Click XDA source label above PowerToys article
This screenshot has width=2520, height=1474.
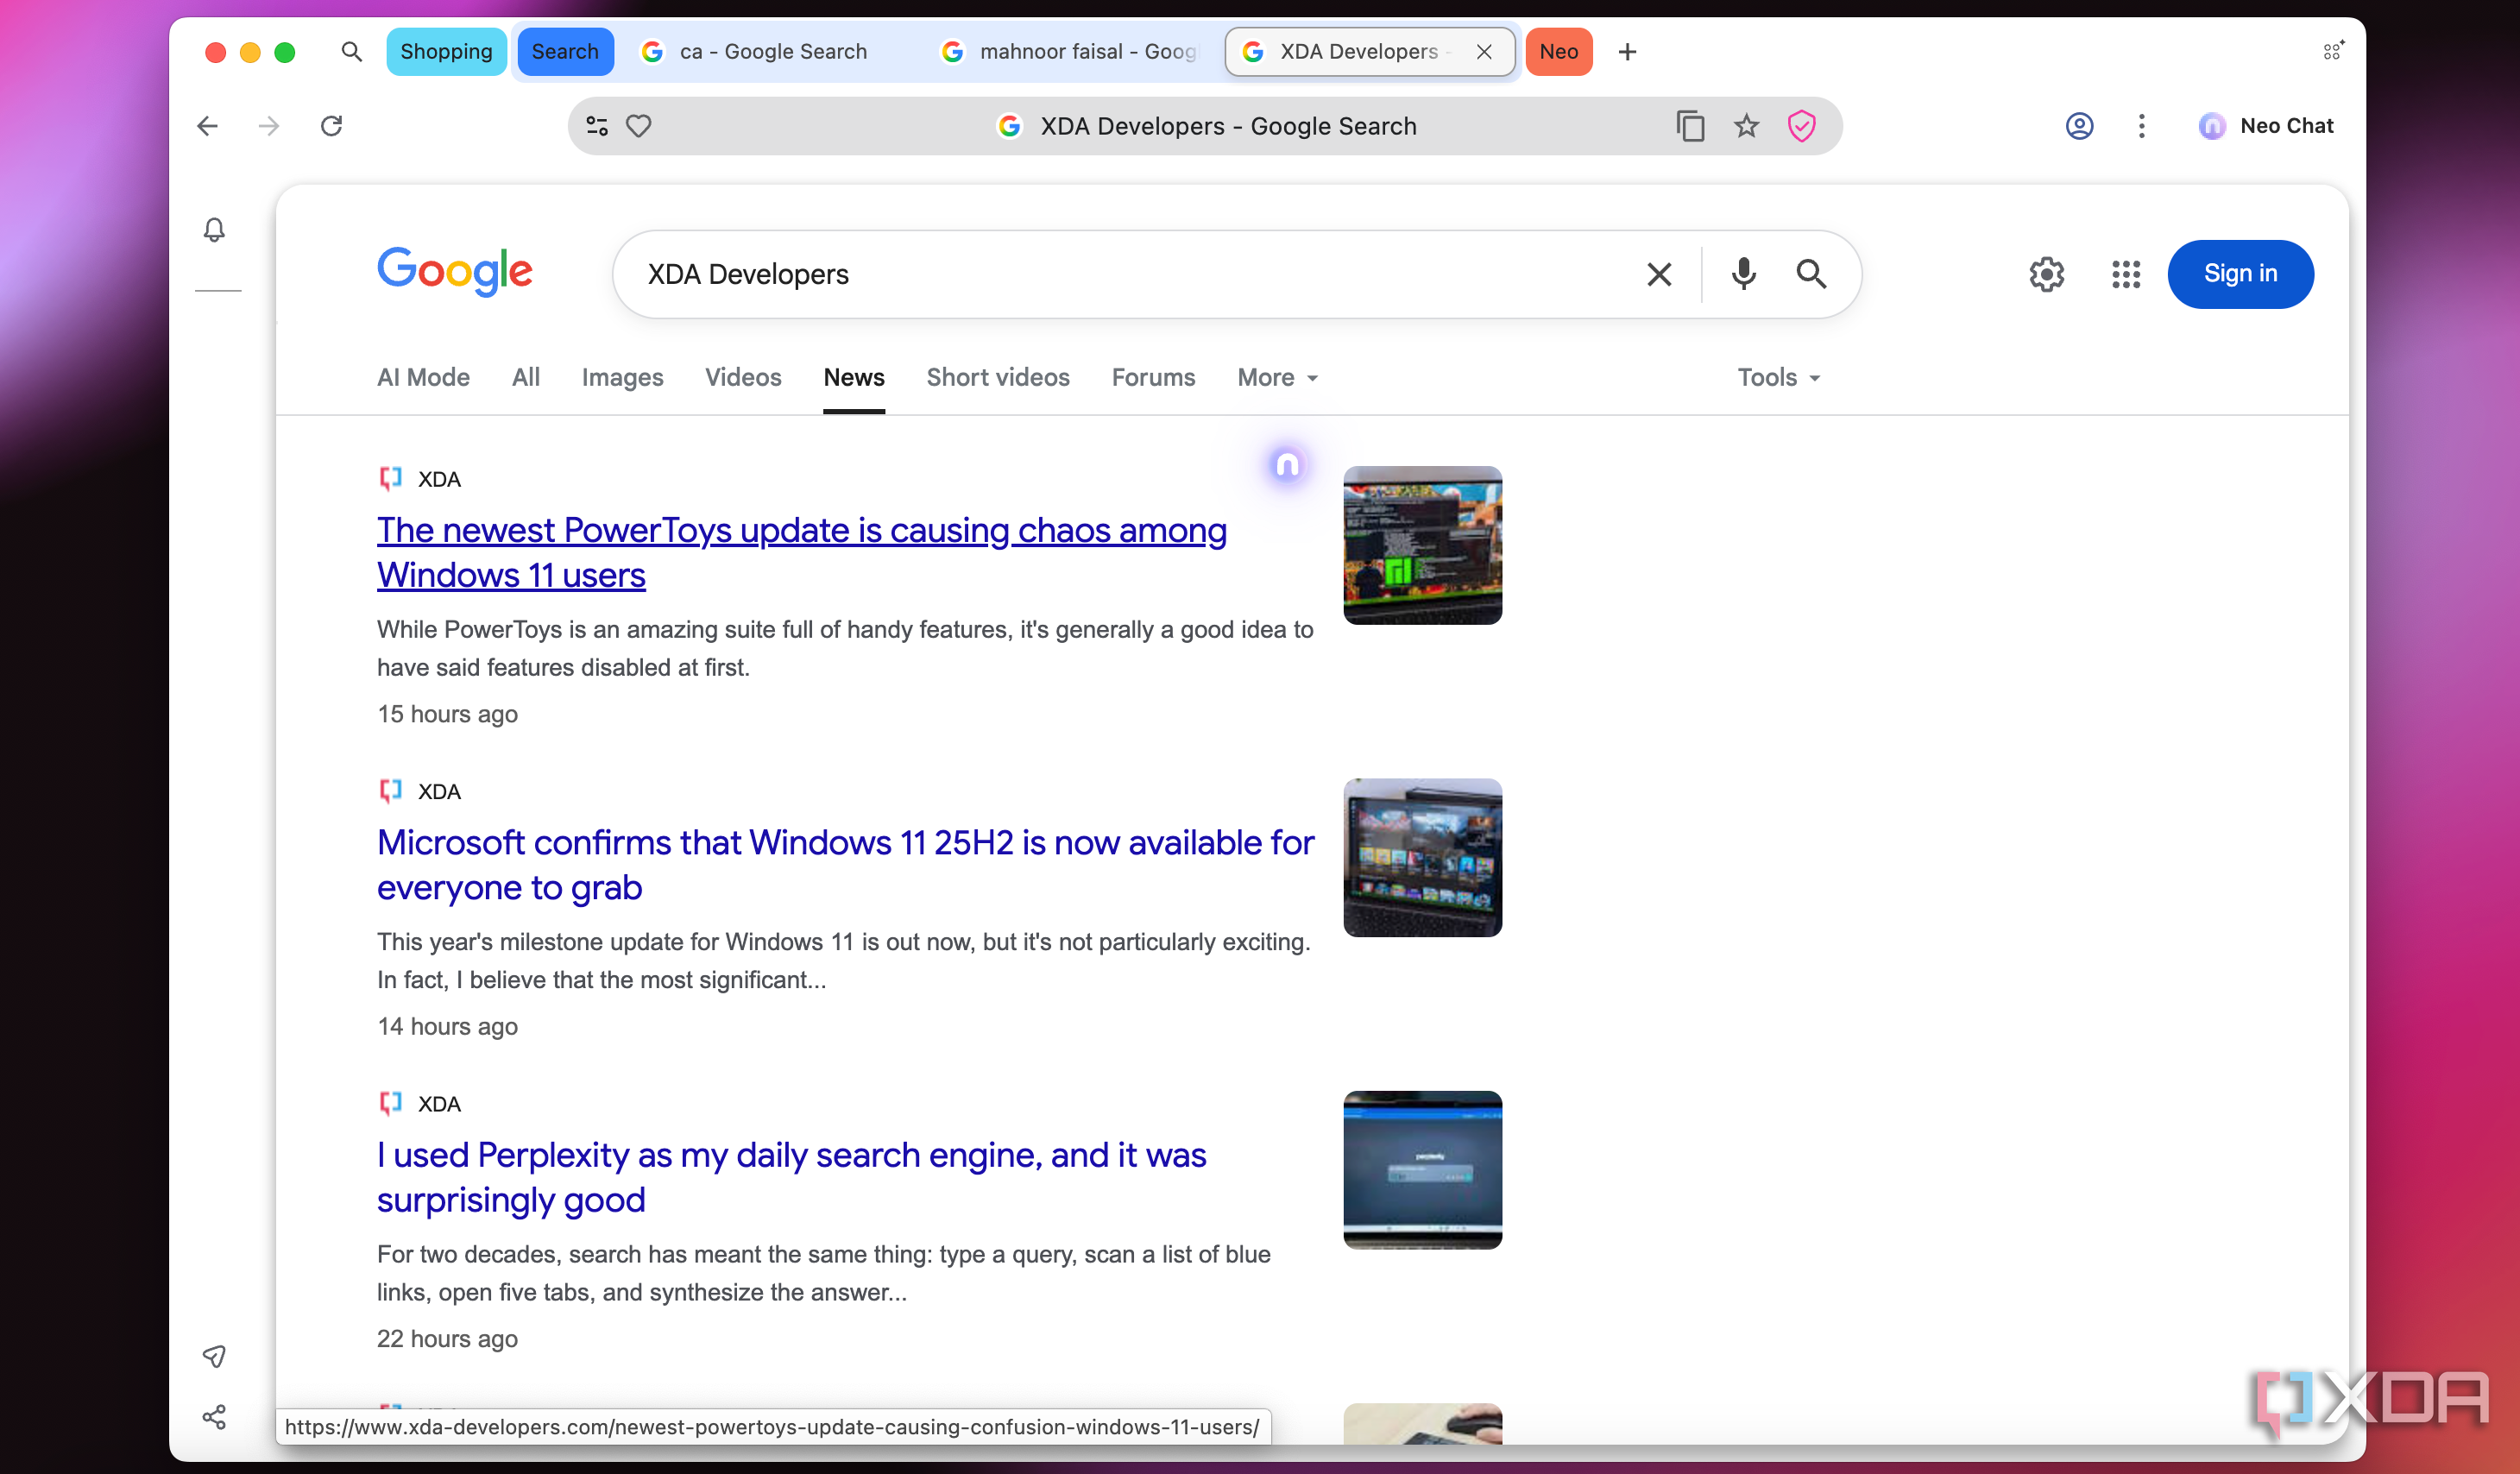pos(439,479)
